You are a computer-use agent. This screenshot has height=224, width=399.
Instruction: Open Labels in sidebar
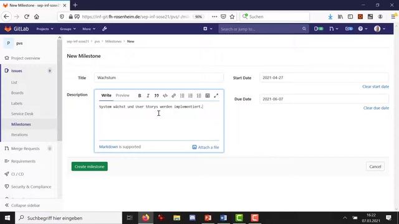pos(17,103)
